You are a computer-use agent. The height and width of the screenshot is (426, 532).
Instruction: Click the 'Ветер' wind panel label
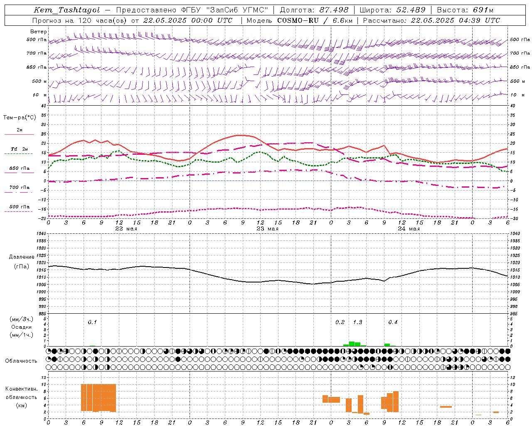point(39,32)
